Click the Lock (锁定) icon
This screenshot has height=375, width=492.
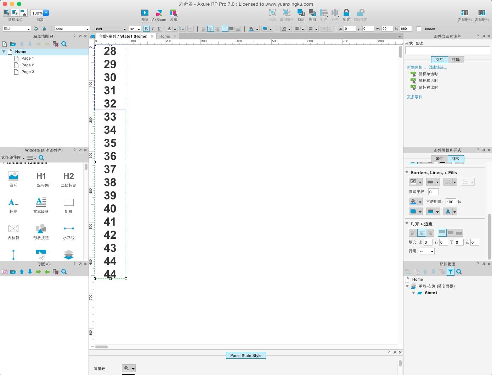(x=346, y=13)
